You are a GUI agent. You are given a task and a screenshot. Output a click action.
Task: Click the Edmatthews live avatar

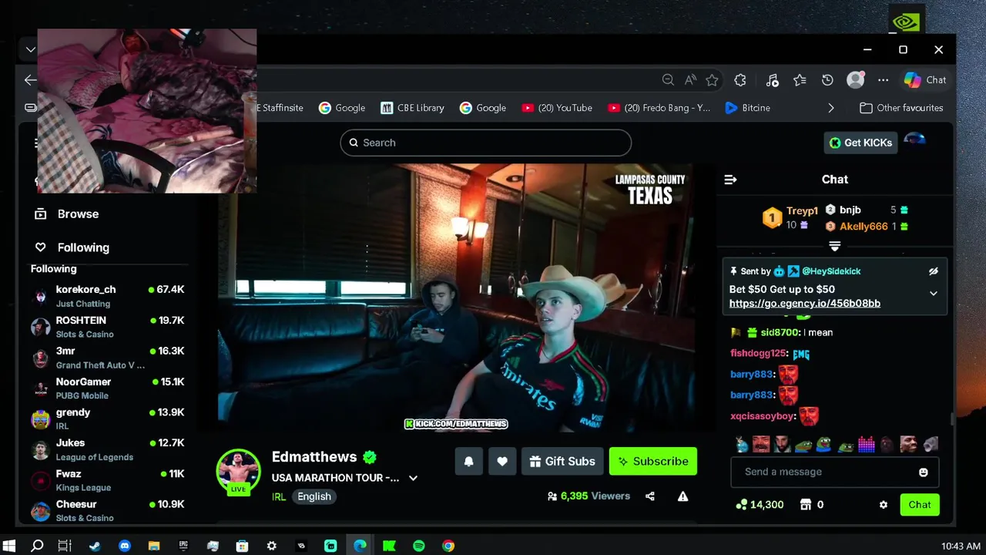[x=238, y=472]
